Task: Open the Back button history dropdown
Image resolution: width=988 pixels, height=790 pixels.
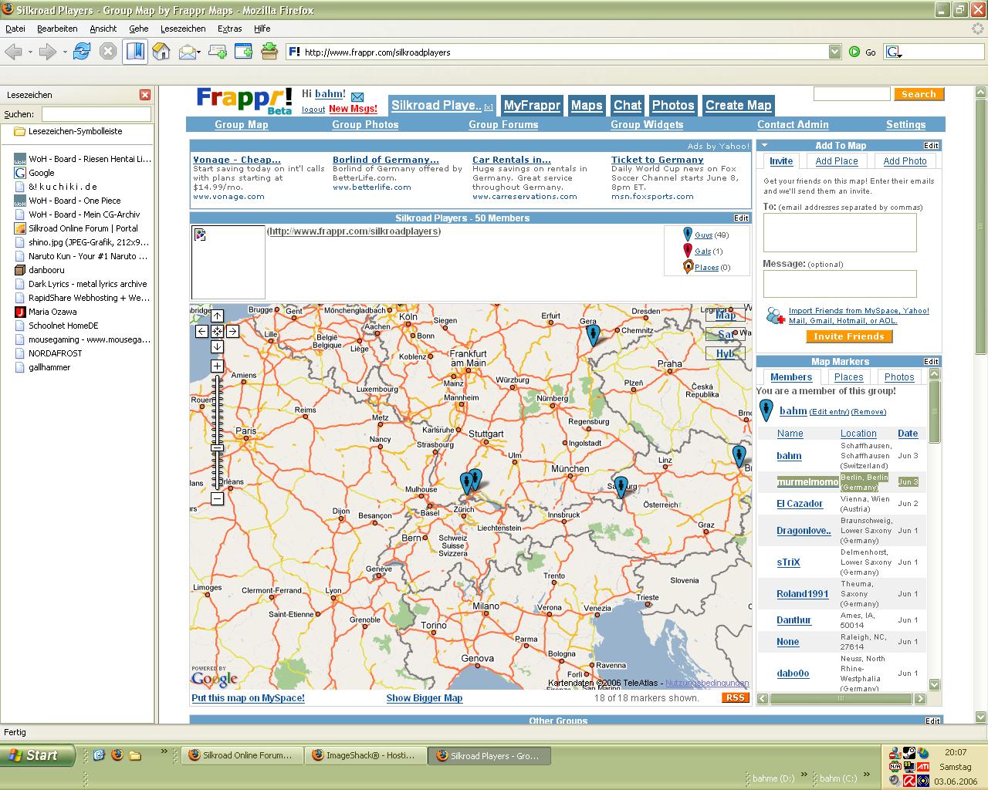Action: coord(30,52)
